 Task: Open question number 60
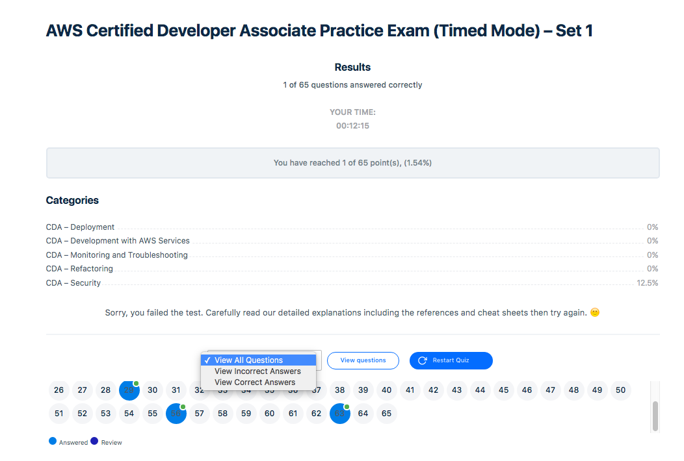click(x=270, y=414)
